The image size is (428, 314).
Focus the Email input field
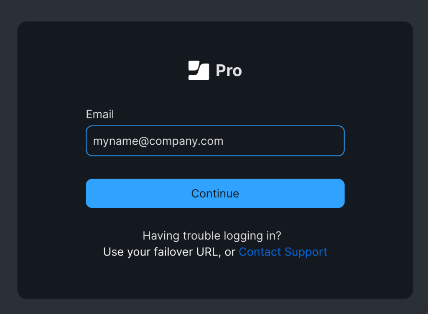click(x=215, y=141)
